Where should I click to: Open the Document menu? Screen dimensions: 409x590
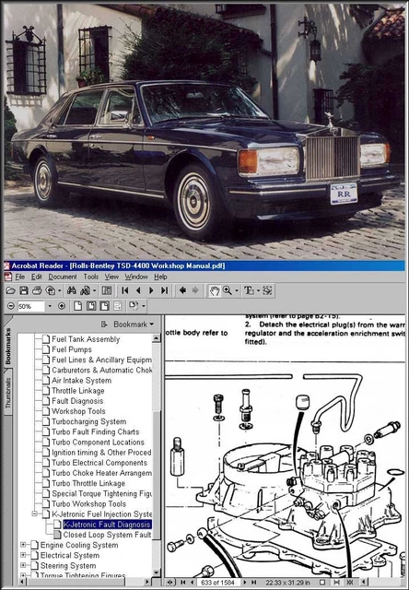[x=63, y=277]
